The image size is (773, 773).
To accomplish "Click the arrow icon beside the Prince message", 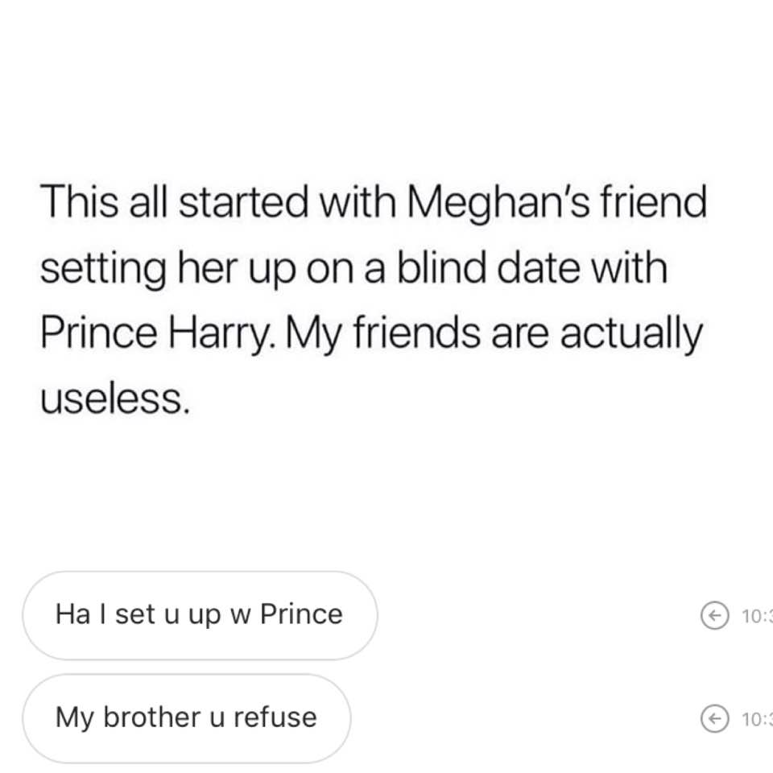I will [x=714, y=615].
